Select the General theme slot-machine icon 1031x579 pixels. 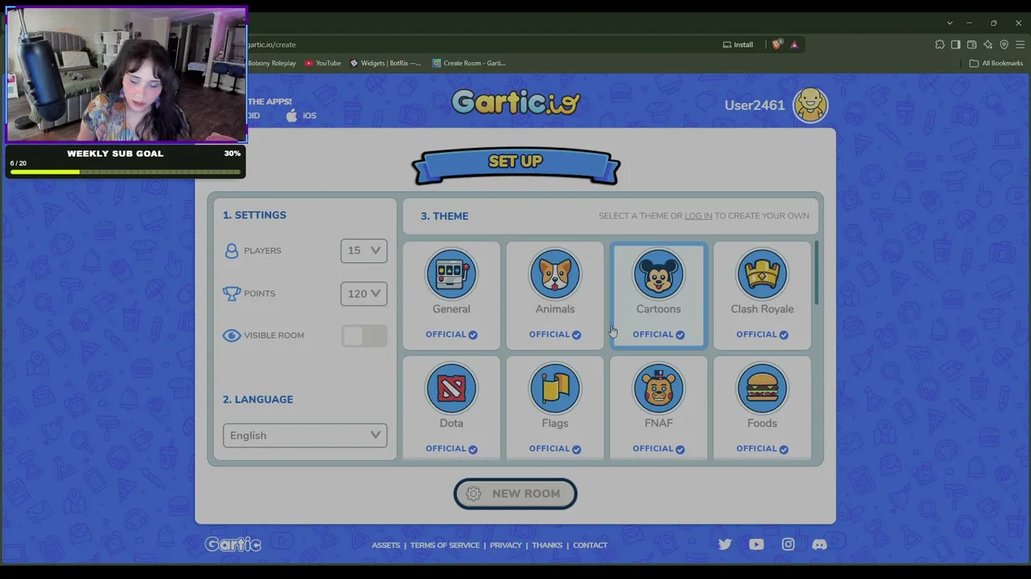pyautogui.click(x=451, y=274)
